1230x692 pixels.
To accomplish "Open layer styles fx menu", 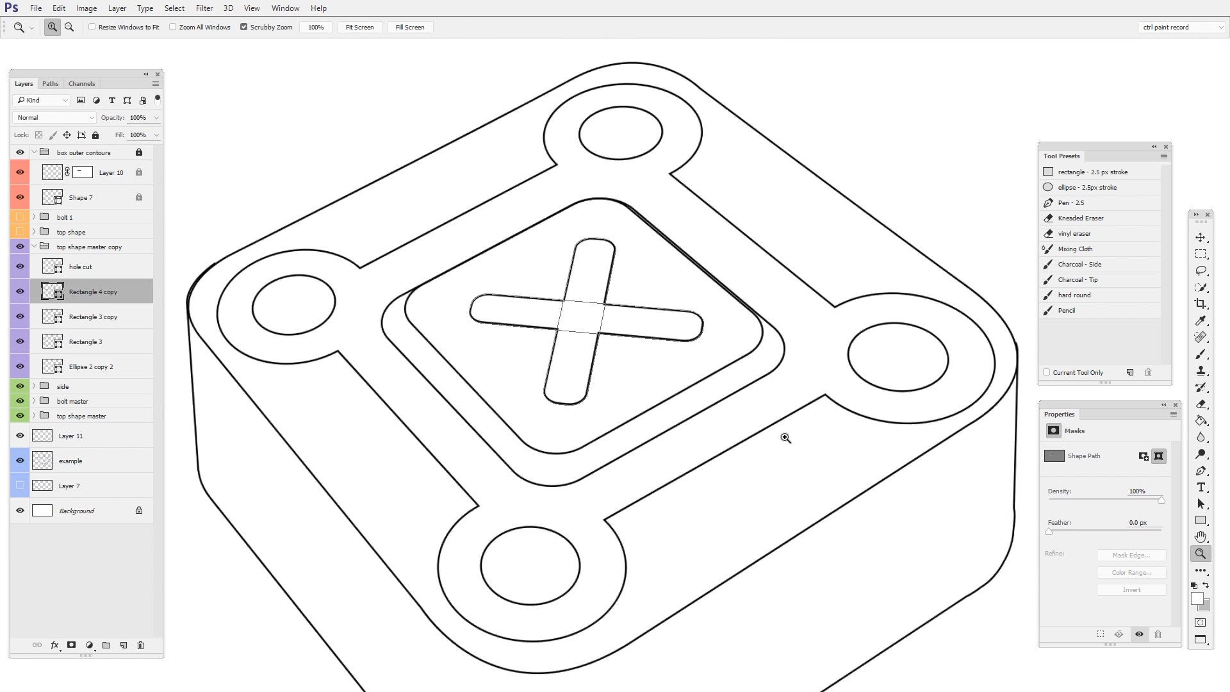I will (54, 645).
